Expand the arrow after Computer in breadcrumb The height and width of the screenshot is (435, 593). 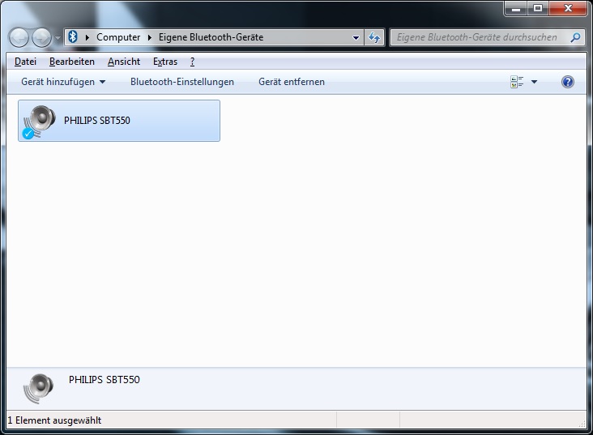point(150,37)
